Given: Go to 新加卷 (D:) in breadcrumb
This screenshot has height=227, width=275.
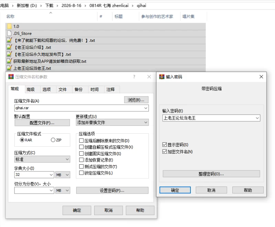Looking at the screenshot, I should [x=27, y=5].
